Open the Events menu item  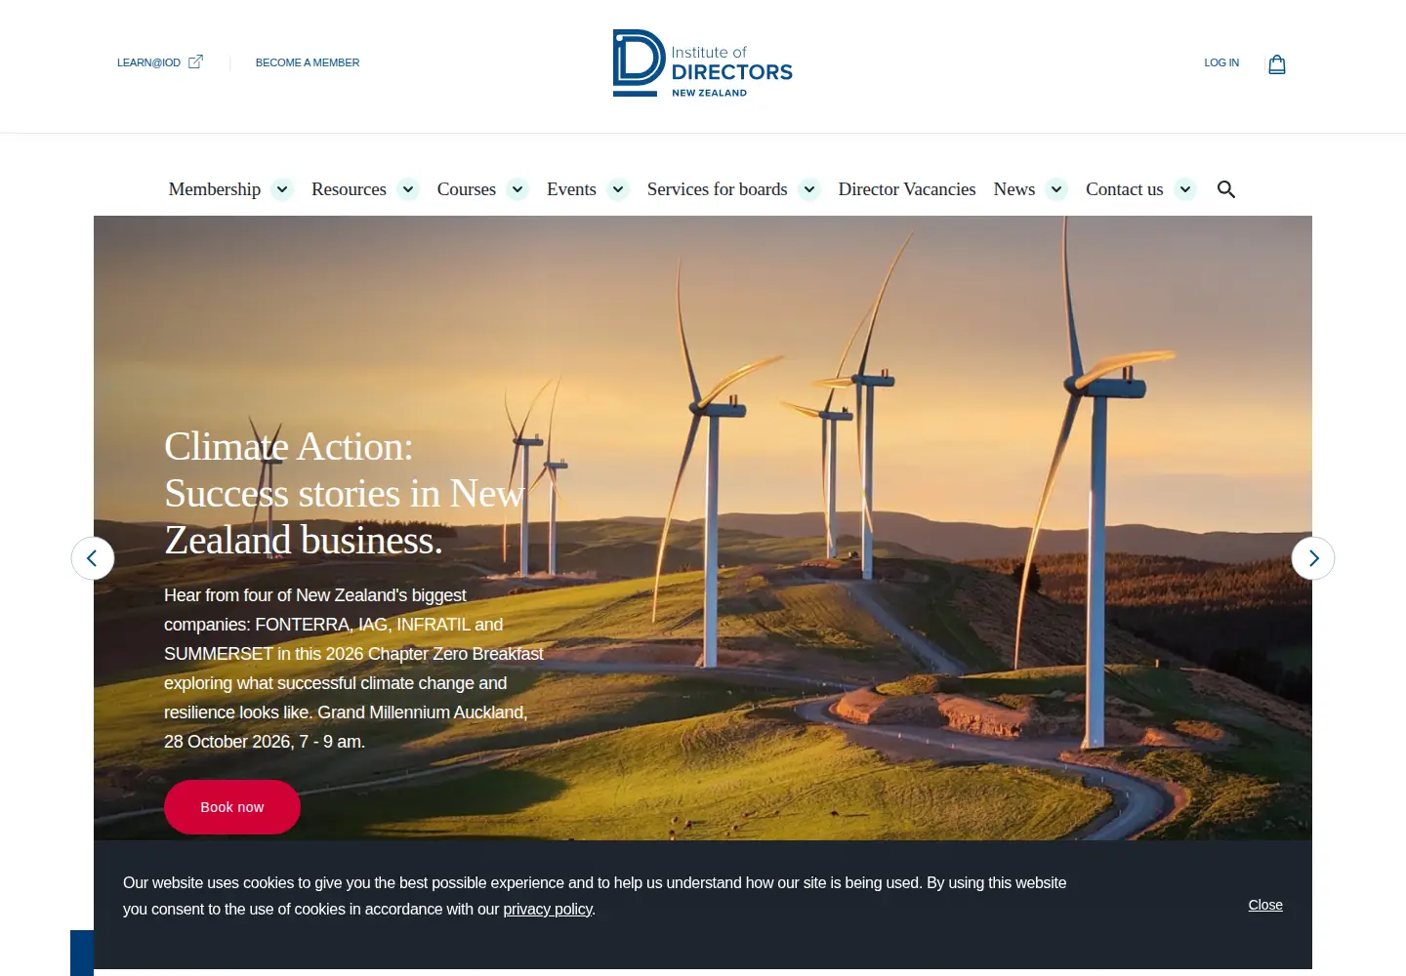(x=571, y=189)
